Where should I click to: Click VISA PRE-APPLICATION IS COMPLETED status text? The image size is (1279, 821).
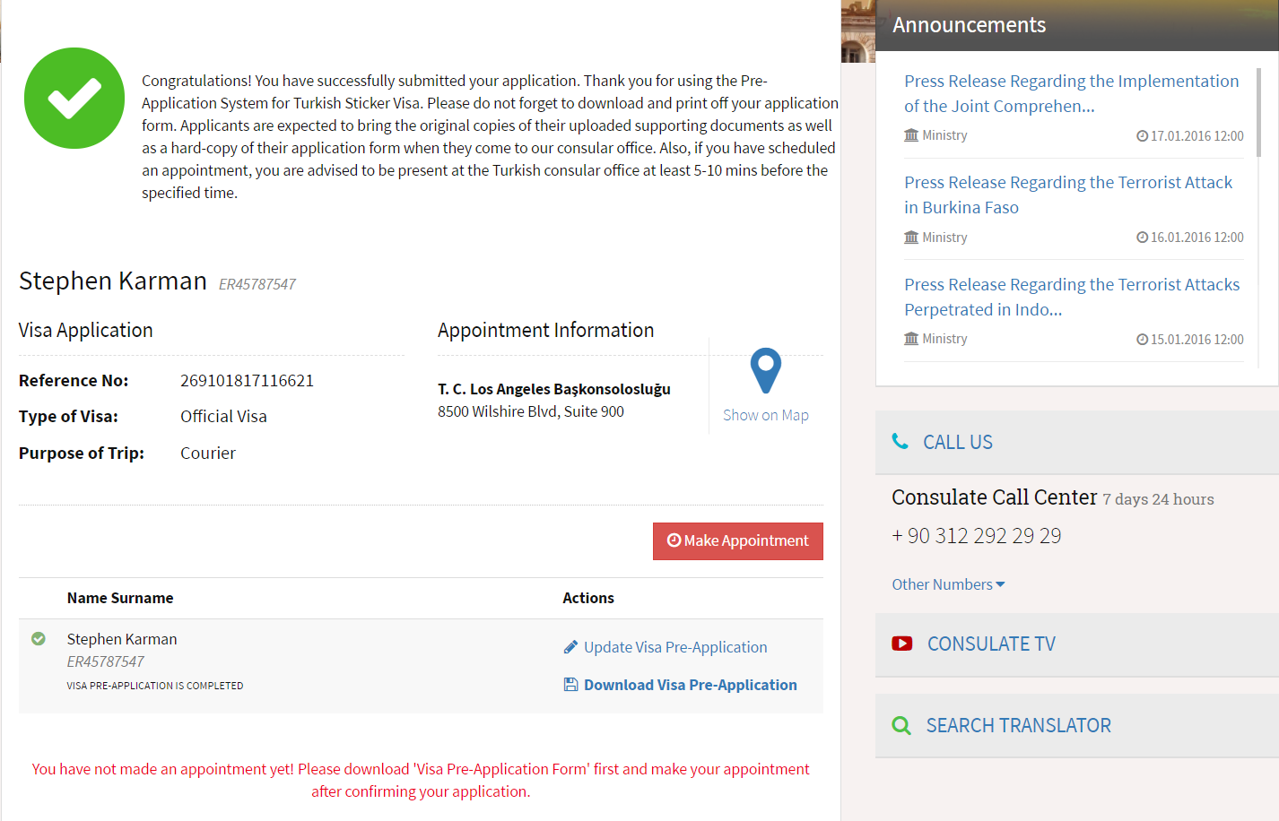[x=155, y=686]
